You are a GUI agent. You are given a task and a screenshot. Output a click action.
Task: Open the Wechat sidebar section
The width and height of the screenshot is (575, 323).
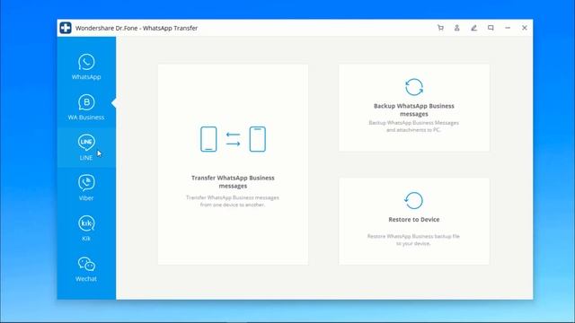[86, 269]
